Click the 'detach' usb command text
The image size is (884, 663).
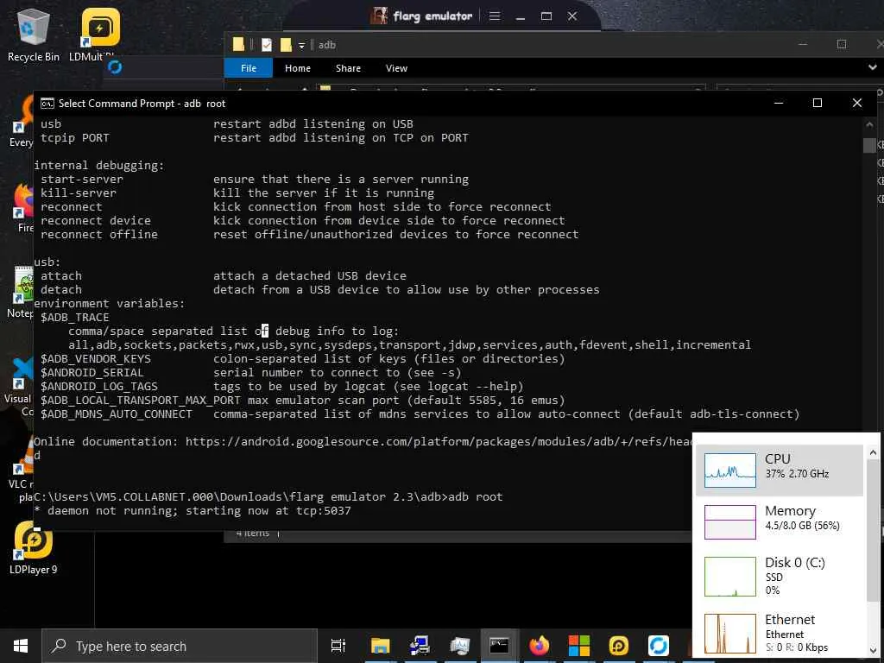pos(61,290)
